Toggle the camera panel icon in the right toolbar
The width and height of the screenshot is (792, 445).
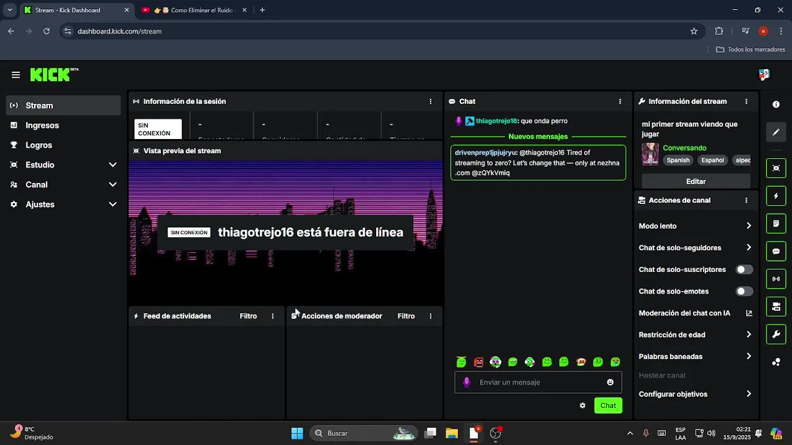[x=776, y=307]
